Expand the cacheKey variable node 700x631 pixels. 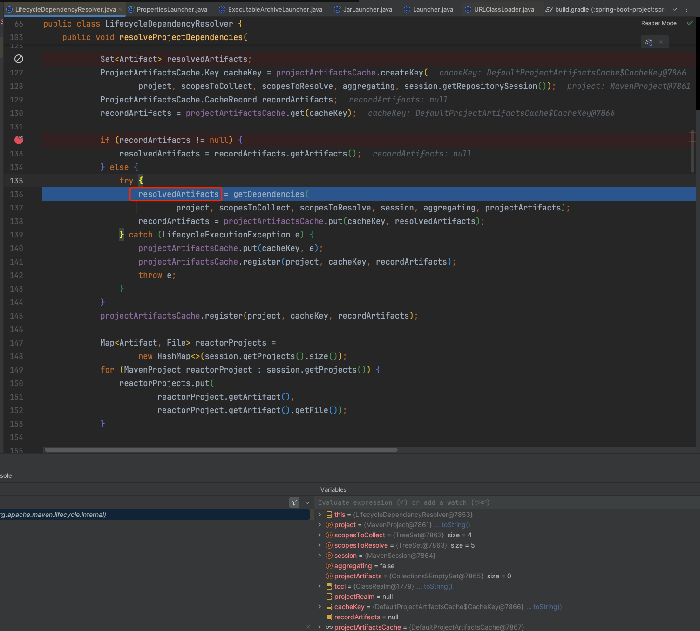pyautogui.click(x=319, y=607)
